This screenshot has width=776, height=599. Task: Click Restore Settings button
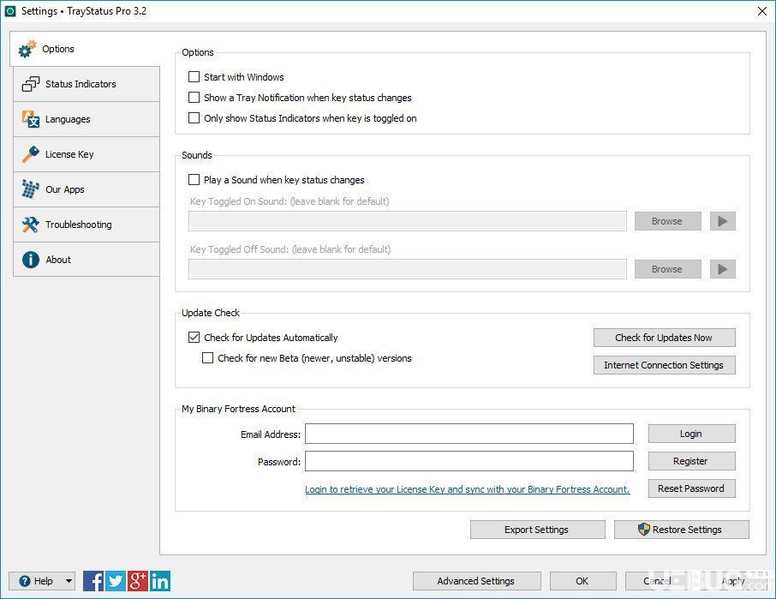coord(682,530)
